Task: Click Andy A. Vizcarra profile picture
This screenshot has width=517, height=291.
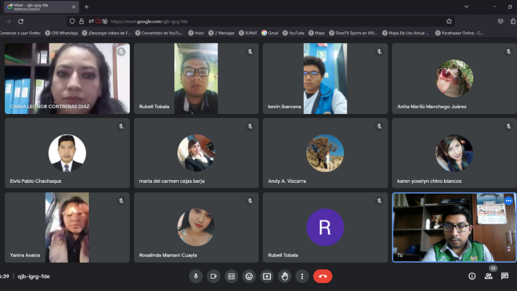Action: (325, 153)
